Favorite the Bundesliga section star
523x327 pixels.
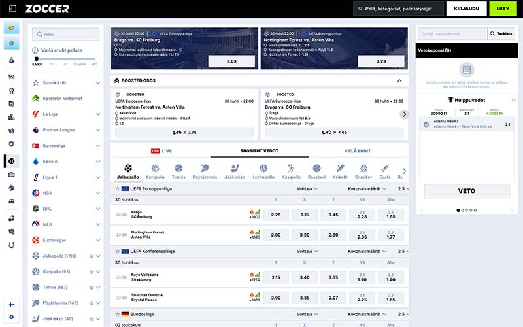point(118,315)
